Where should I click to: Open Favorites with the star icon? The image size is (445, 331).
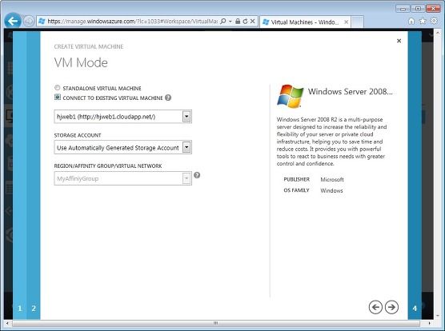tap(423, 21)
